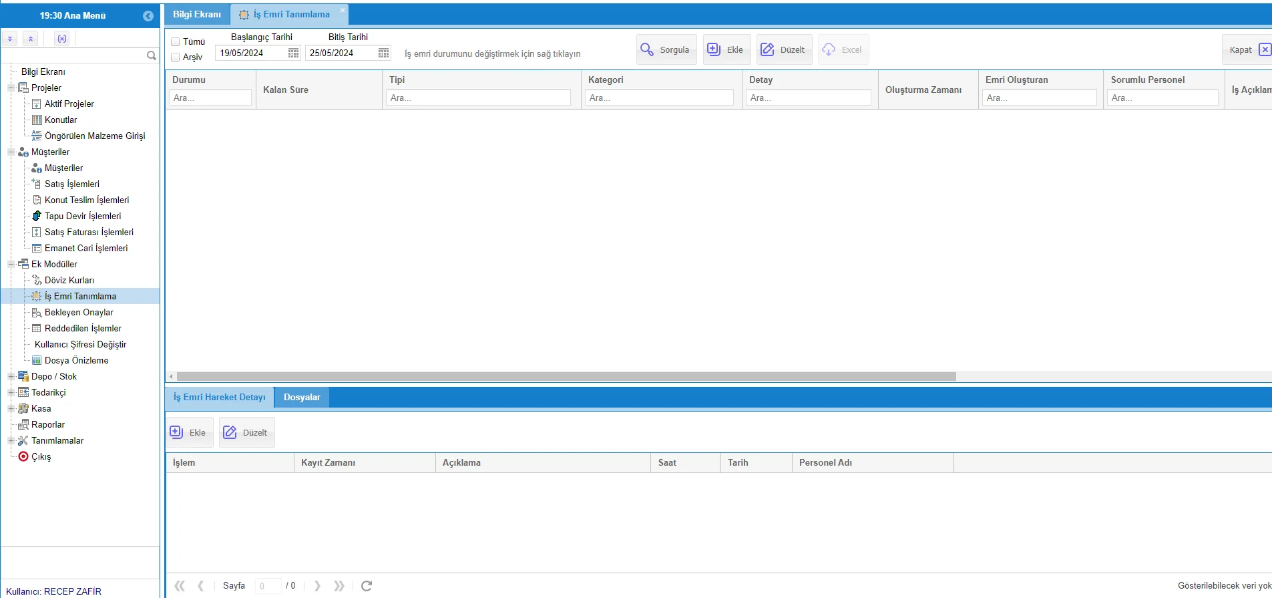Click the sidebar search magnifier icon
This screenshot has height=598, width=1272.
tap(151, 55)
